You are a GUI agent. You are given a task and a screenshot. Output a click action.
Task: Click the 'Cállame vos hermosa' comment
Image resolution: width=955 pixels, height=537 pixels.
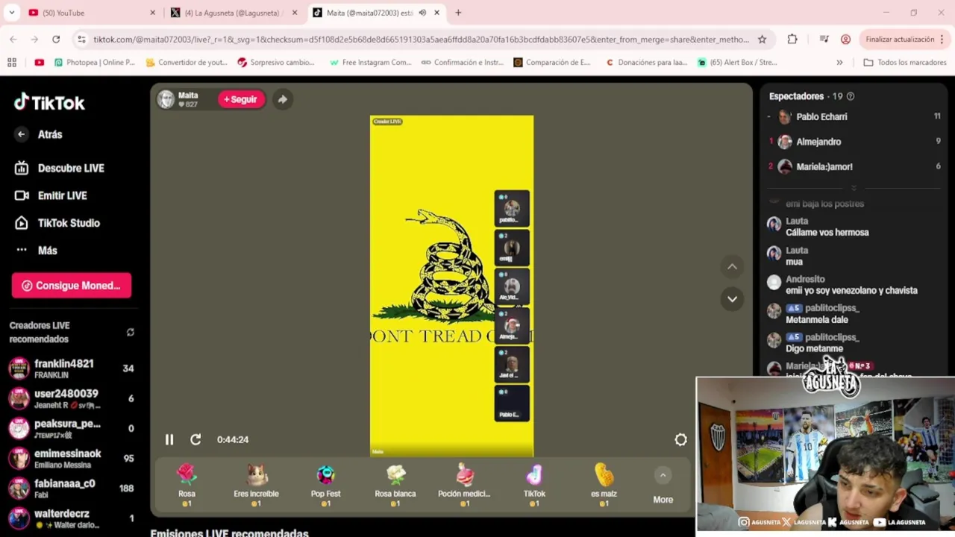827,233
